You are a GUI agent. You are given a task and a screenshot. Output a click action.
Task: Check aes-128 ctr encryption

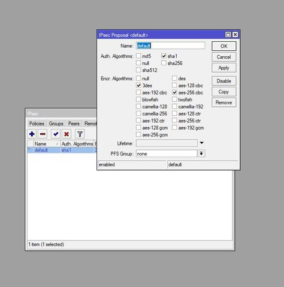174,114
